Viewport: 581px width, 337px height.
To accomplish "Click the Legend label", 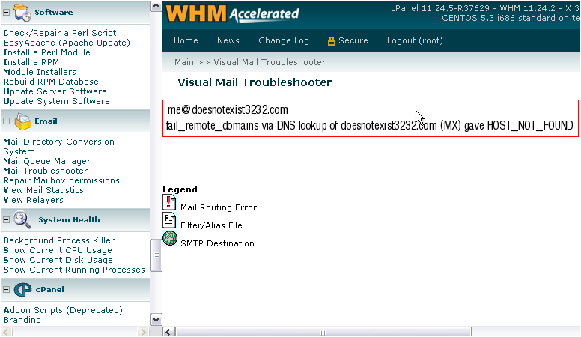I will tap(180, 189).
